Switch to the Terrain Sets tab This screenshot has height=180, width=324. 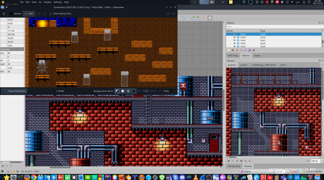coord(234,166)
